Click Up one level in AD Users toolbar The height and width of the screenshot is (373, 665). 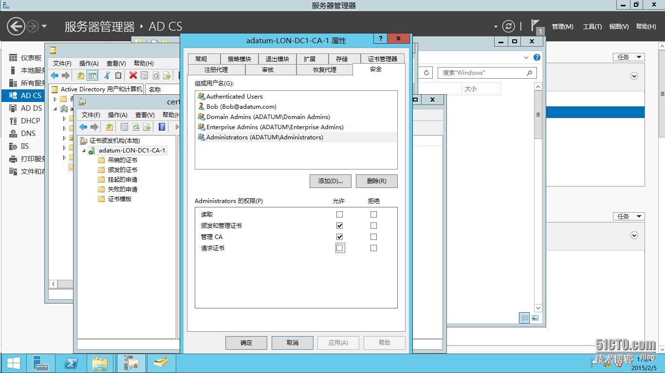click(81, 75)
